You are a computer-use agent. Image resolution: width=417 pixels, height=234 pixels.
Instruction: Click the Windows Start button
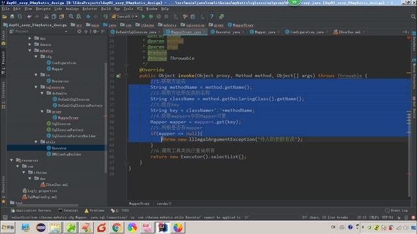click(8, 227)
